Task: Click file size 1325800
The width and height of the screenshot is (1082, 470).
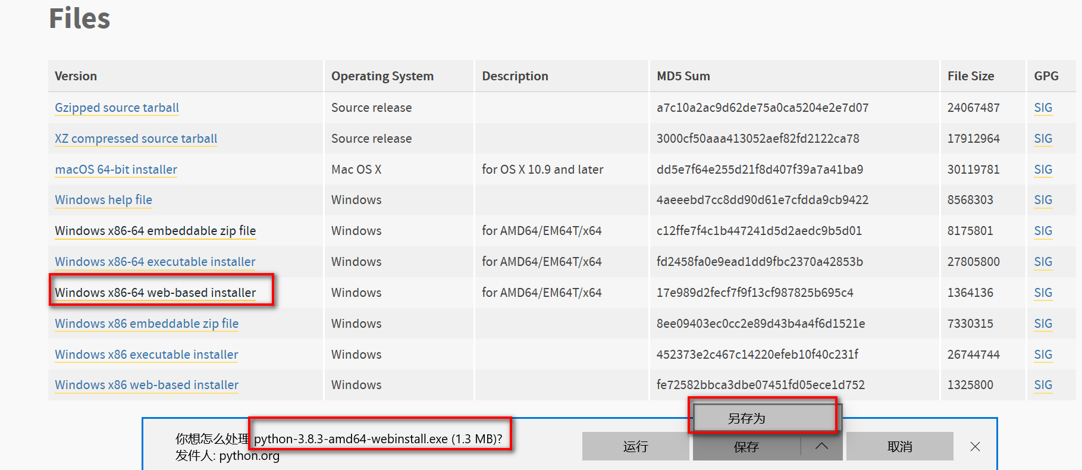Action: tap(970, 385)
